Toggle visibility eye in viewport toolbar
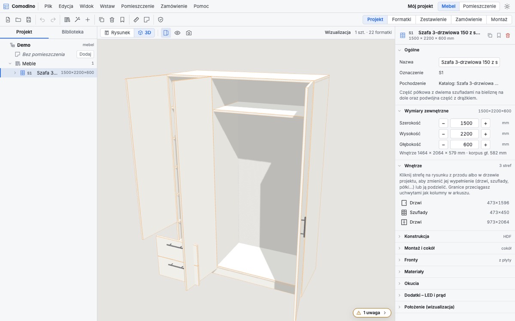Screen dimensions: 515x321 (x=177, y=33)
